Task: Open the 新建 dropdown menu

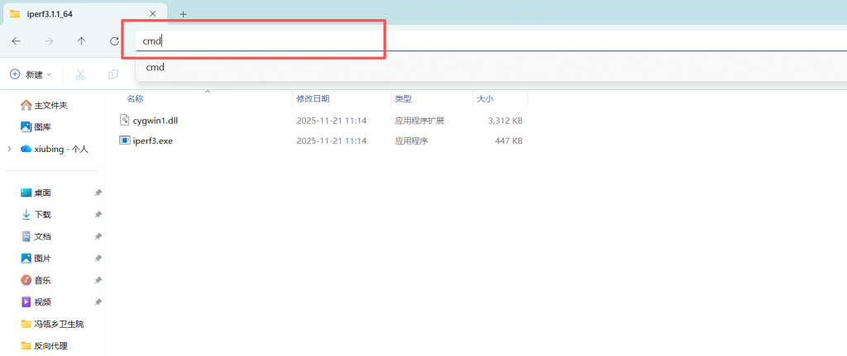Action: 31,74
